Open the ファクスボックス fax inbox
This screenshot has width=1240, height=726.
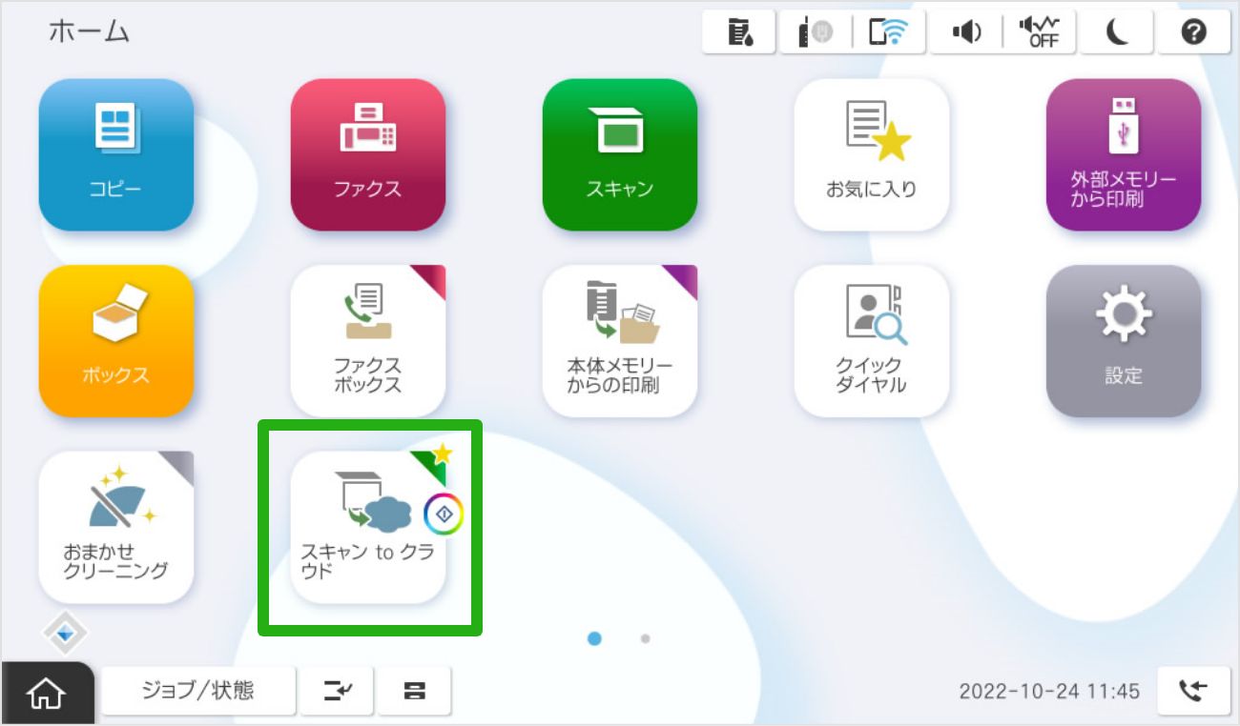pyautogui.click(x=368, y=341)
